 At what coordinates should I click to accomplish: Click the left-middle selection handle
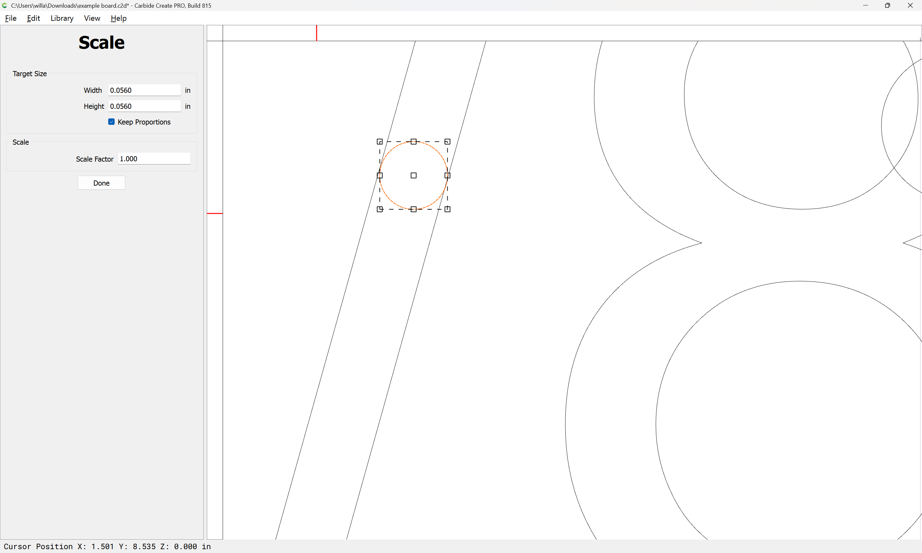click(380, 175)
